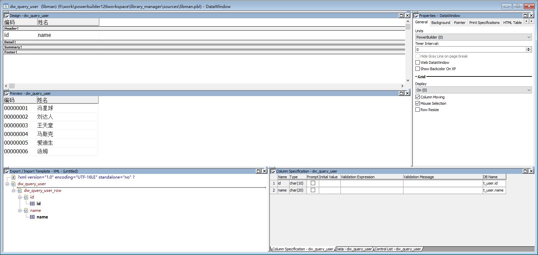Close the Properties pane
The width and height of the screenshot is (538, 255).
pos(531,16)
